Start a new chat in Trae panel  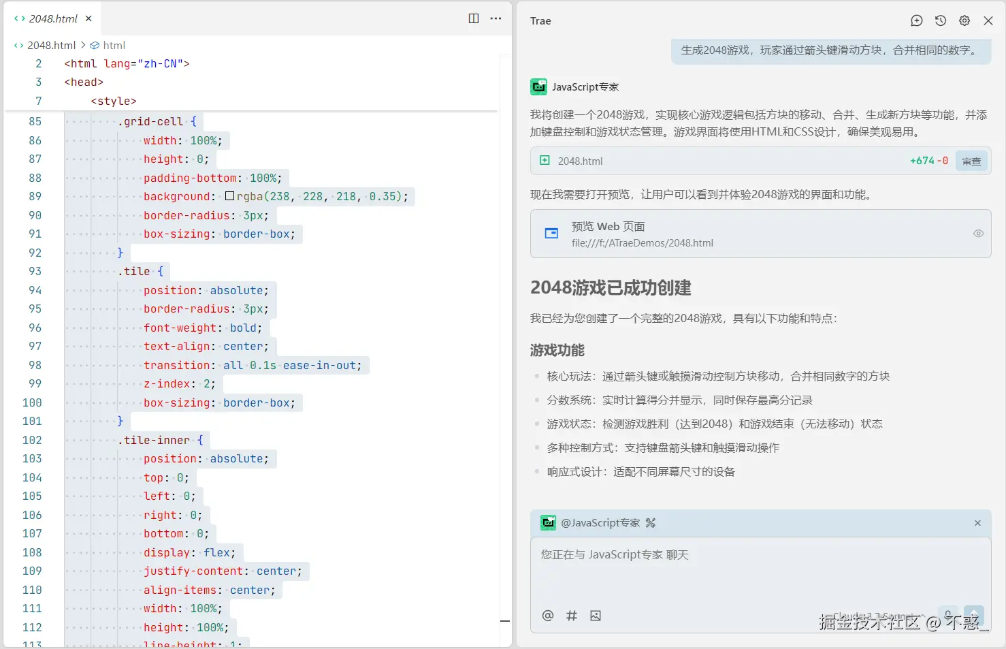coord(917,20)
